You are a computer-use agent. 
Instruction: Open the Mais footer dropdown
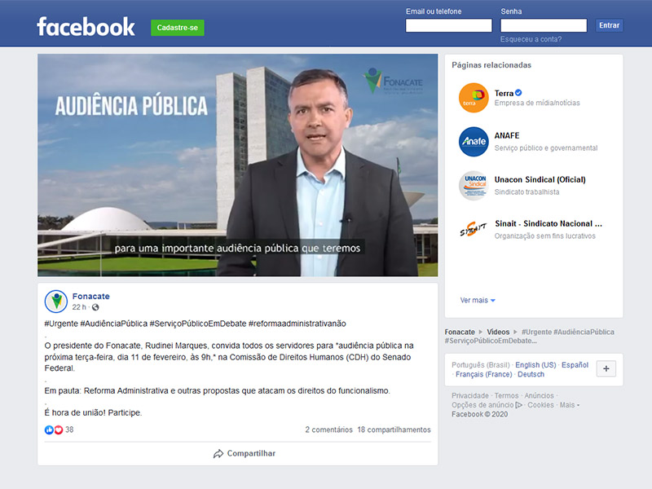pos(569,405)
